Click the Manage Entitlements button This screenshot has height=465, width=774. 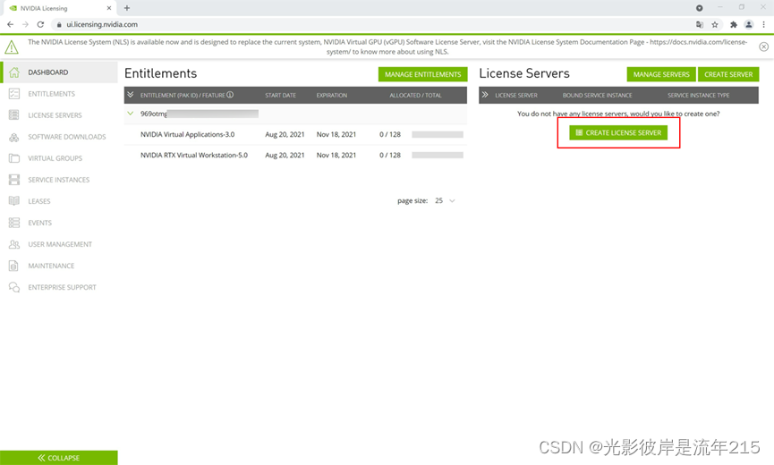click(423, 74)
